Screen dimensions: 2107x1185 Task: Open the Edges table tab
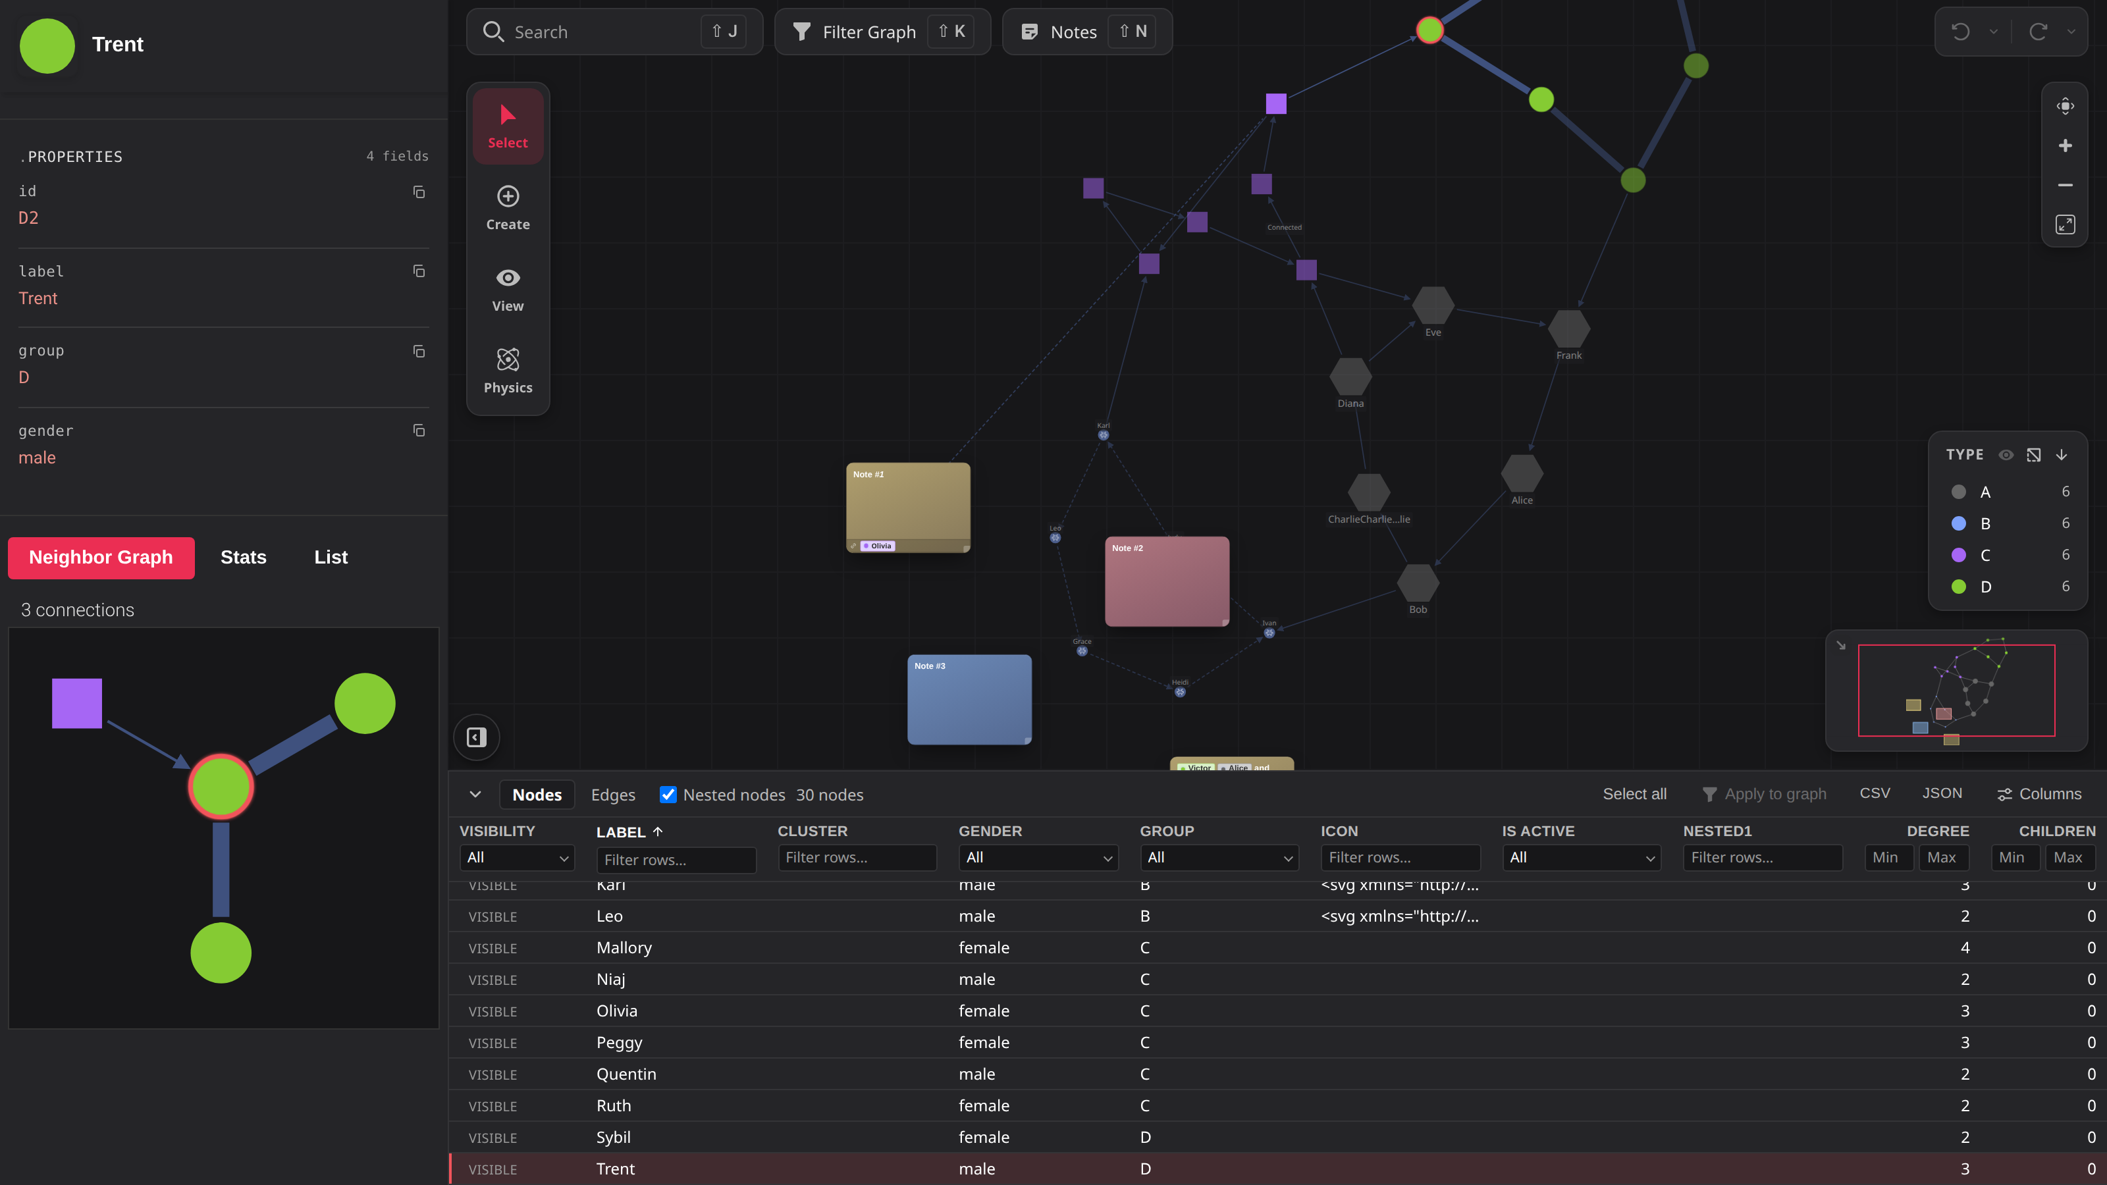point(612,795)
